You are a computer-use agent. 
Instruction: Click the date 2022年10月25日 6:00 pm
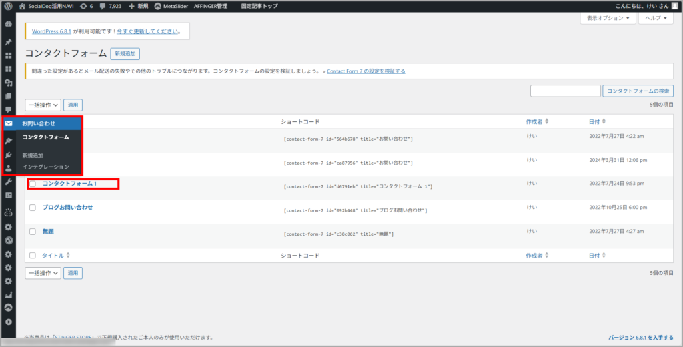pyautogui.click(x=618, y=207)
